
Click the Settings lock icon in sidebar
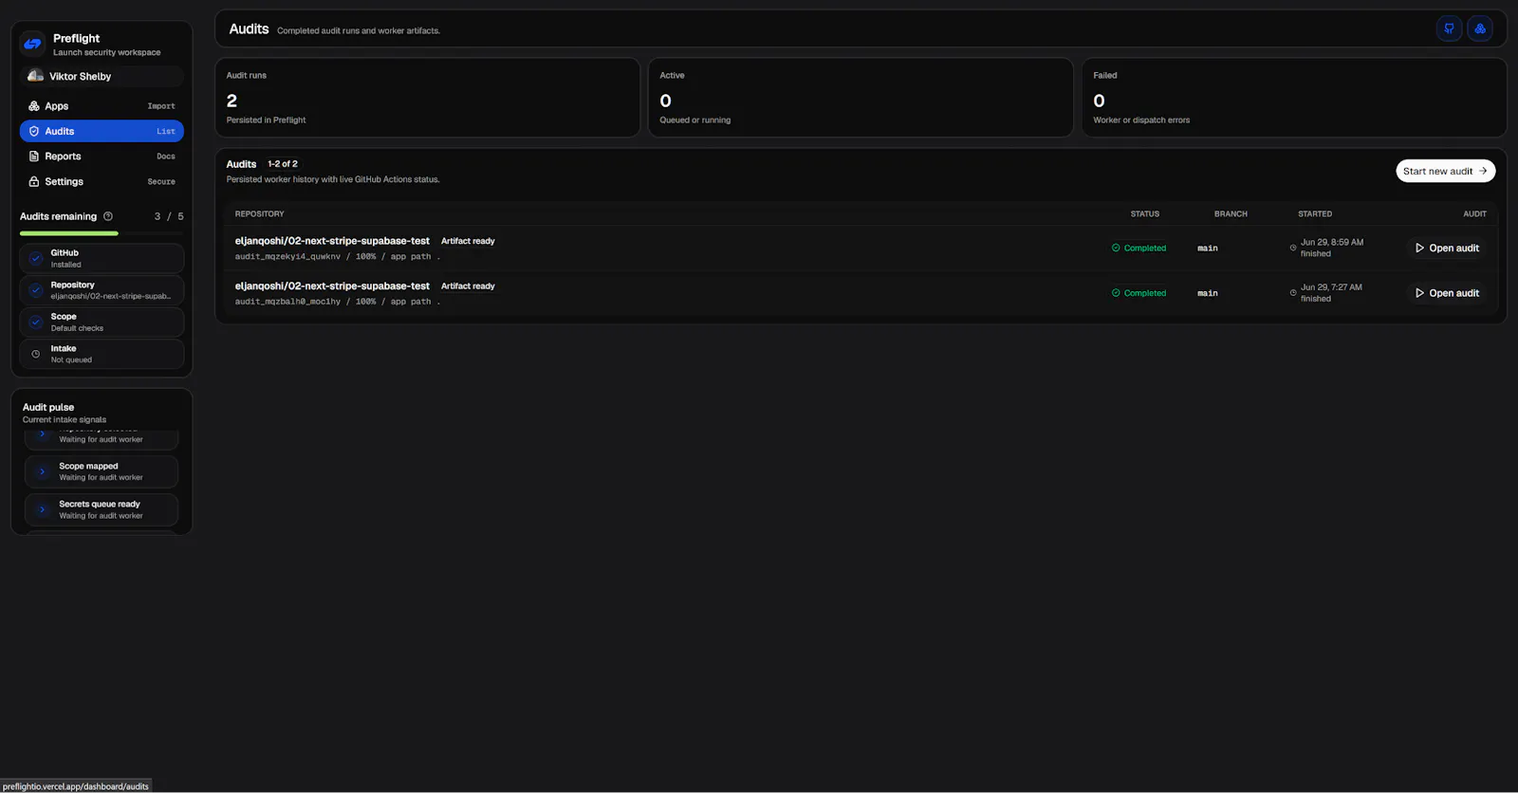point(34,181)
